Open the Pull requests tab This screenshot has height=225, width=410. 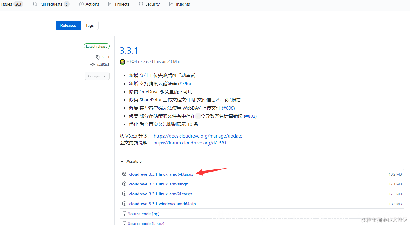coord(51,4)
